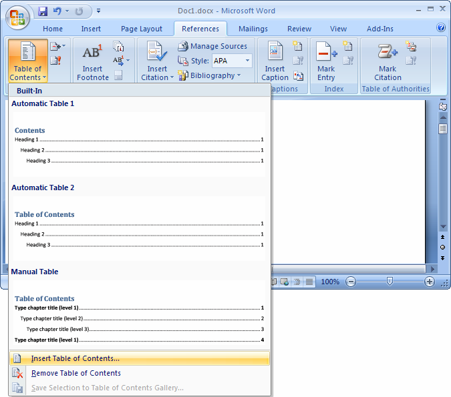Undo the last action
451x397 pixels.
pyautogui.click(x=57, y=11)
